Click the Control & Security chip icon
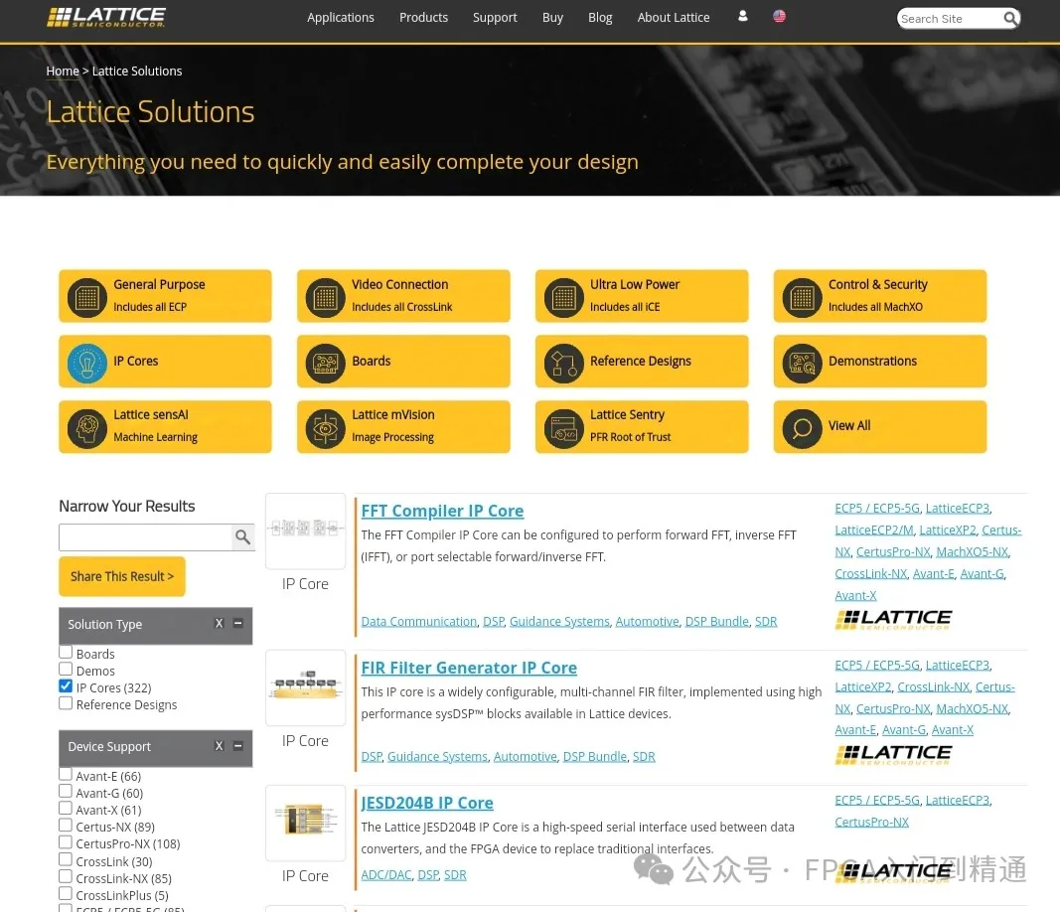The image size is (1060, 912). click(802, 297)
